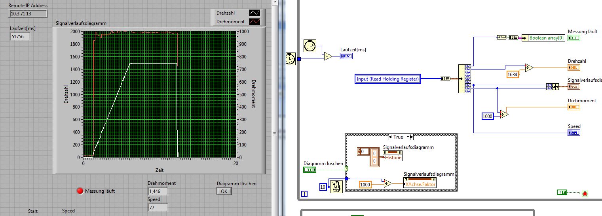Click the Drehmoment red plot legend swatch

[254, 22]
